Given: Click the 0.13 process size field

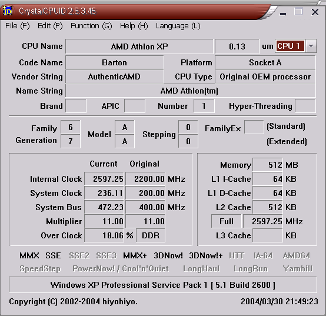Looking at the screenshot, I should coord(237,46).
